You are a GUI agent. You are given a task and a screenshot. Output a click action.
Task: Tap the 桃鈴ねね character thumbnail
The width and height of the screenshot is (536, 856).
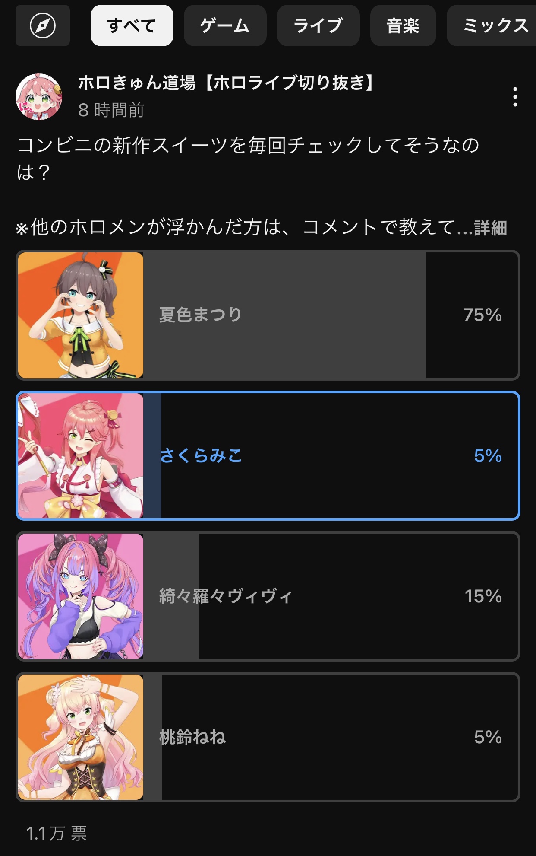pos(81,737)
